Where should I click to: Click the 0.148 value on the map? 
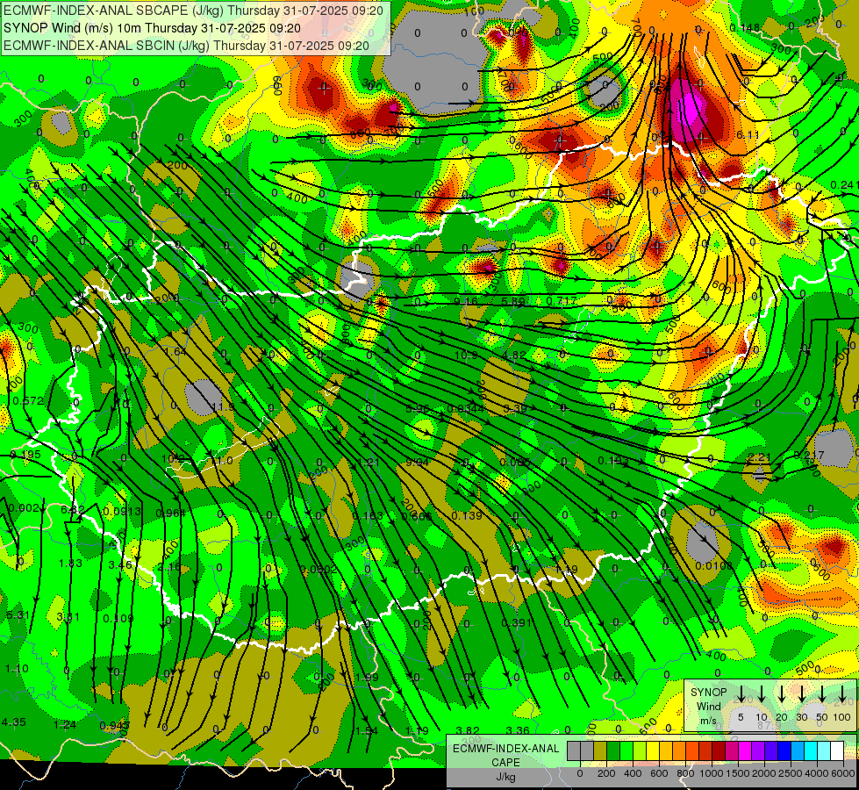point(745,27)
